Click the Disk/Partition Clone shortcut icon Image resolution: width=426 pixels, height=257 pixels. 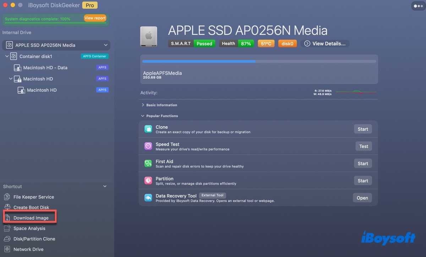[x=7, y=239]
